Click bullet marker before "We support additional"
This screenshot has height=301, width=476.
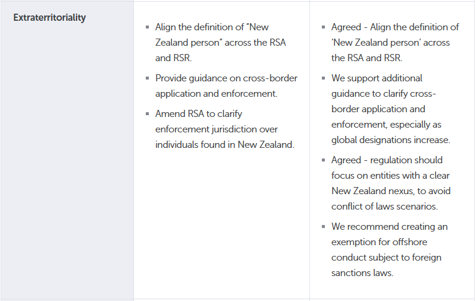pos(323,79)
